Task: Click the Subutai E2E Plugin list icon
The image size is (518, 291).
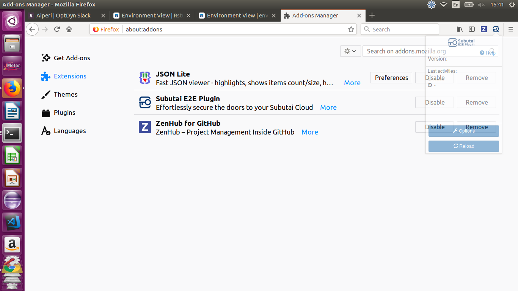Action: click(145, 102)
